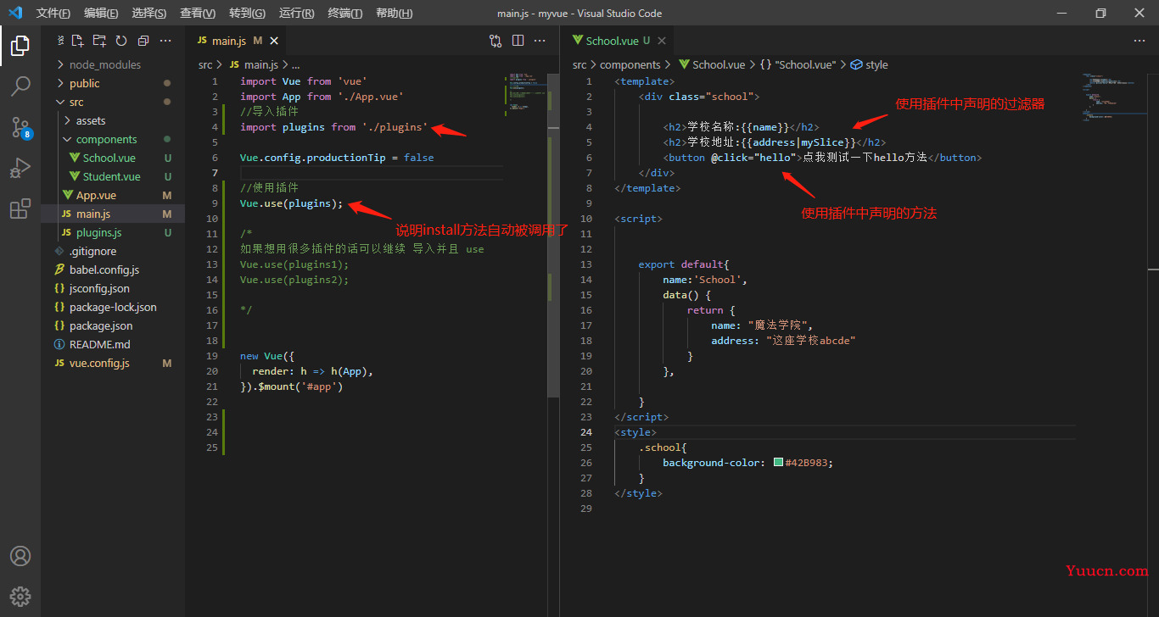Image resolution: width=1159 pixels, height=617 pixels.
Task: Click New File icon in Explorer header
Action: point(78,41)
